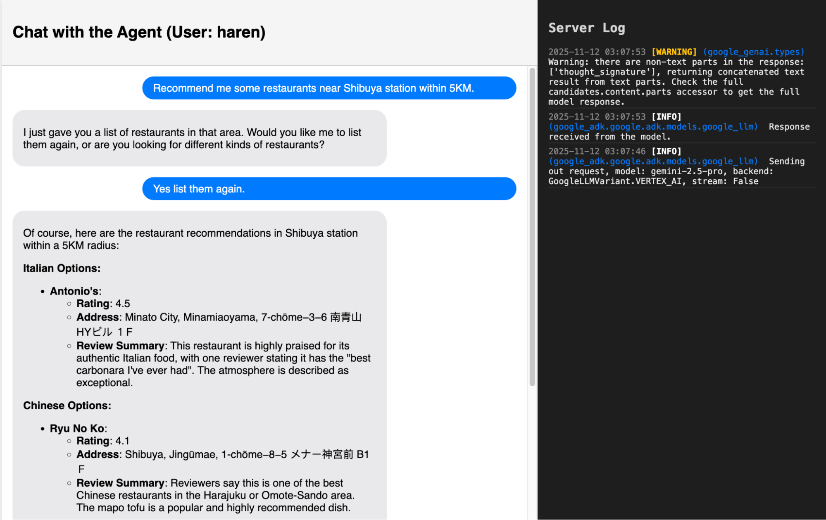
Task: Click the chat scrollbar thumb
Action: tap(532, 227)
